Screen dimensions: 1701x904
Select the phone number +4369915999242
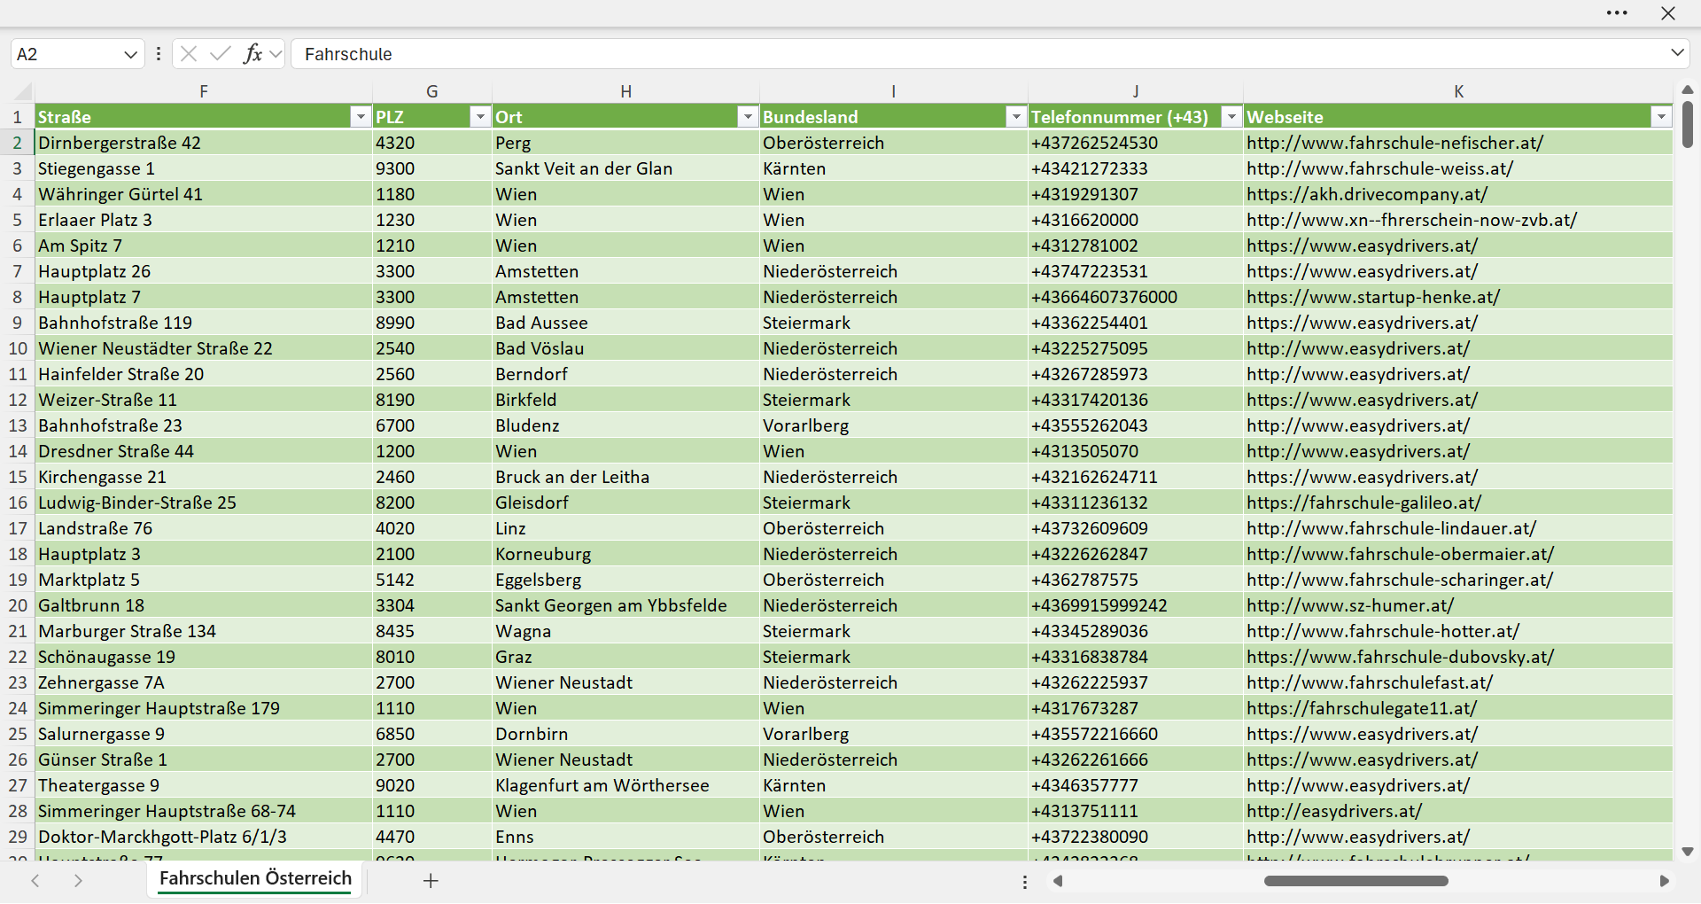click(x=1136, y=605)
